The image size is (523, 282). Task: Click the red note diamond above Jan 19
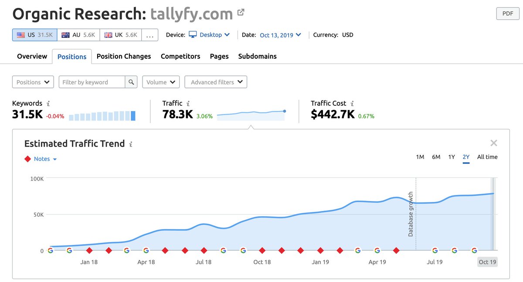tap(320, 250)
